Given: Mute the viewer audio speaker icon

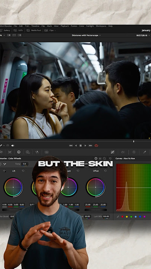Looking at the screenshot, I should pyautogui.click(x=13, y=145).
